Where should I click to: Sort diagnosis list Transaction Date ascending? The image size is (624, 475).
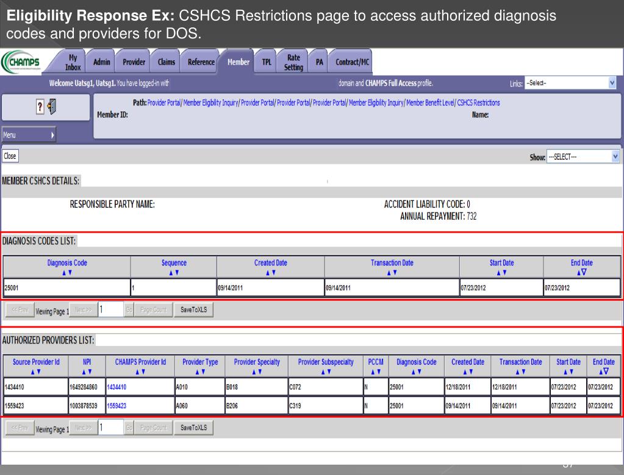tap(389, 273)
